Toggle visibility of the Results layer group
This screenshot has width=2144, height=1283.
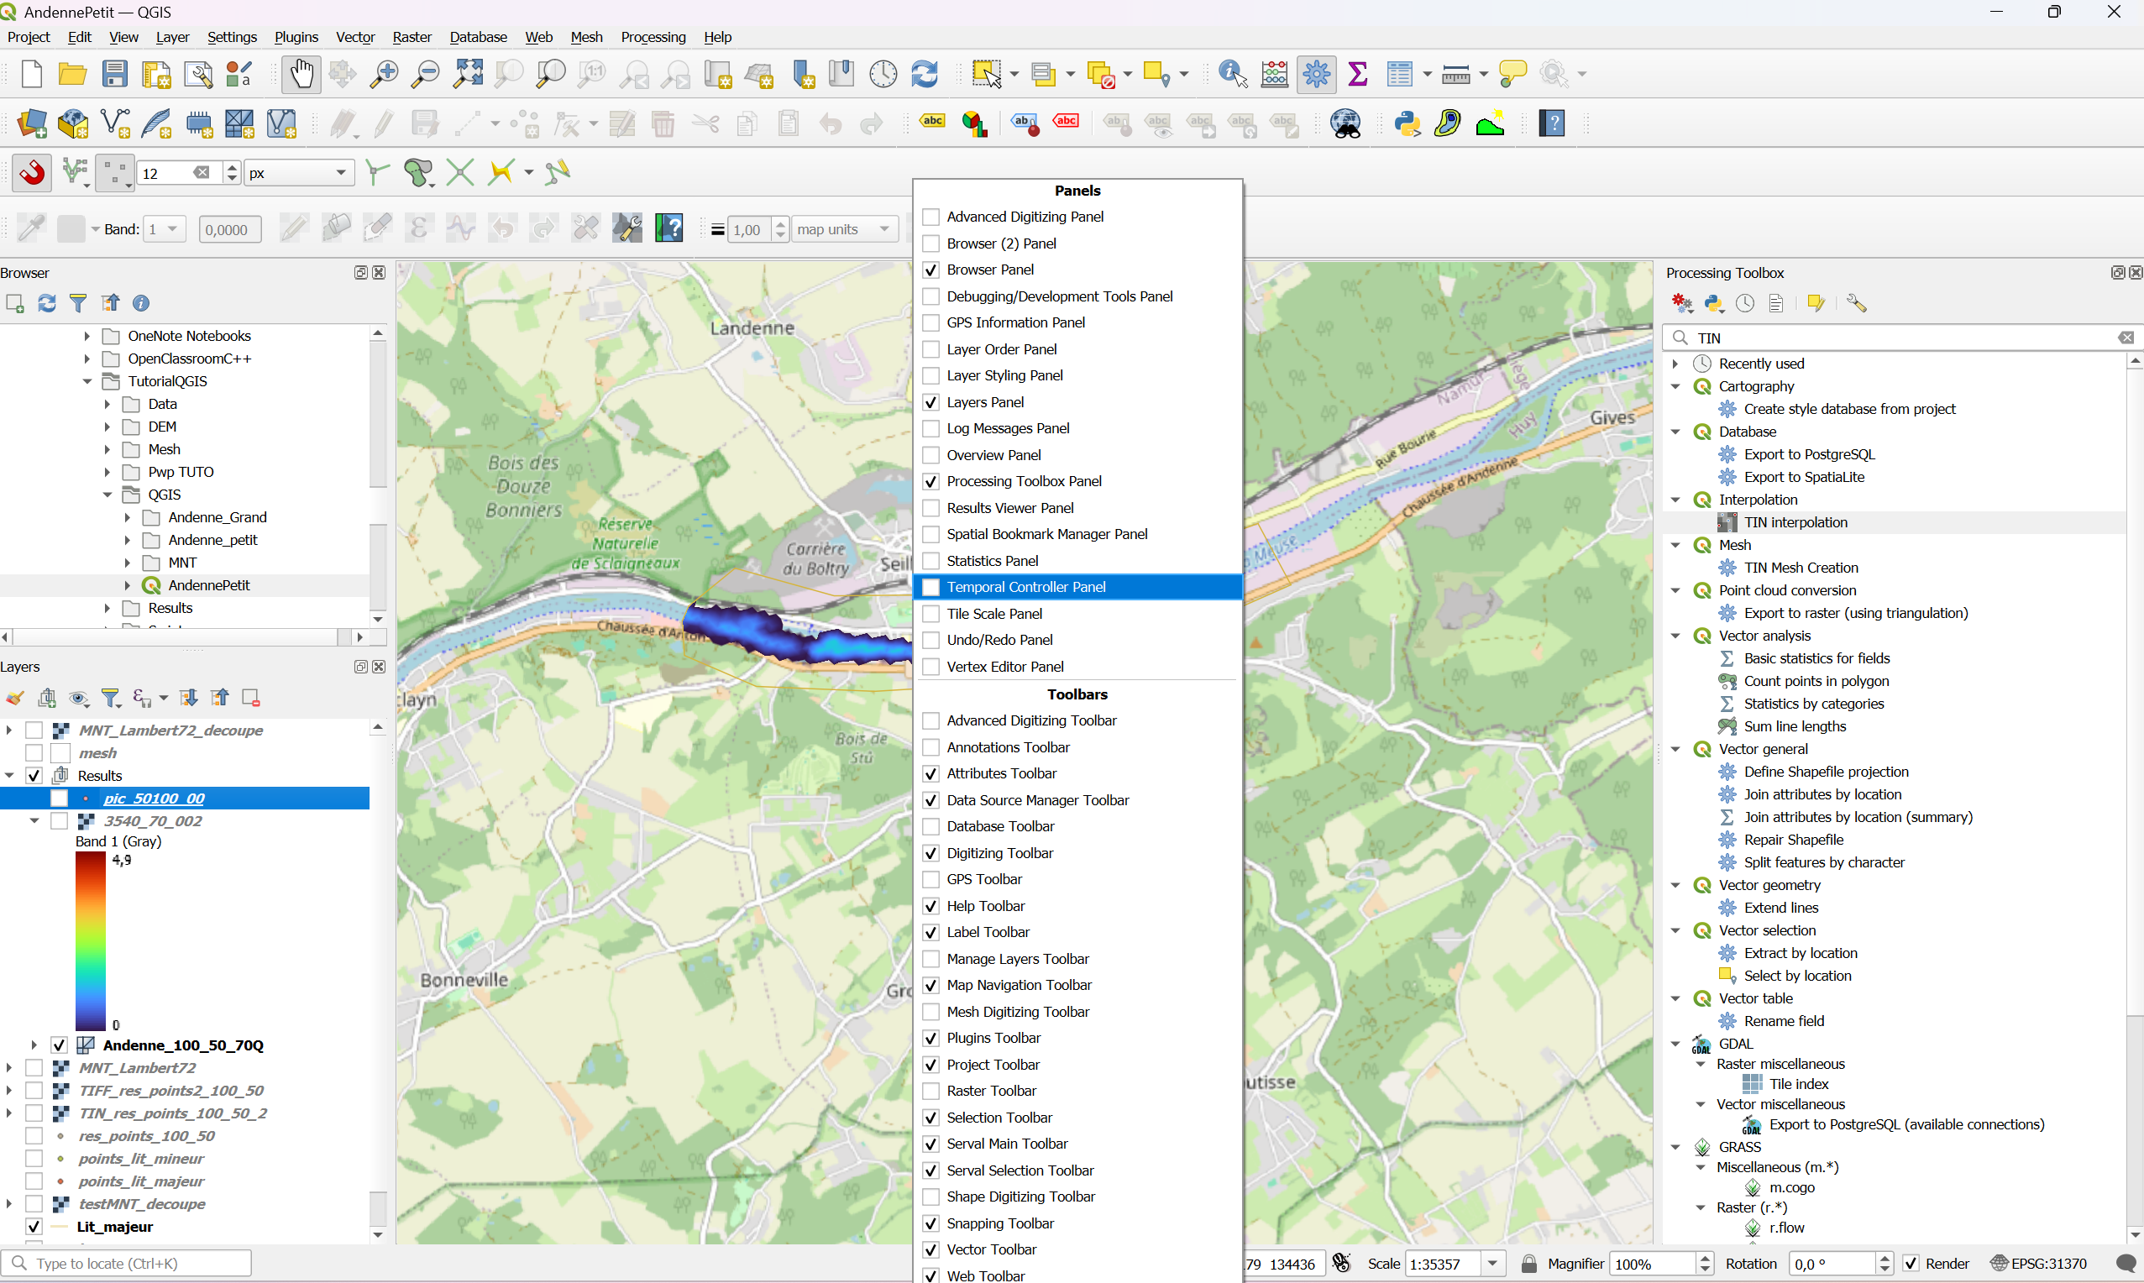coord(34,776)
